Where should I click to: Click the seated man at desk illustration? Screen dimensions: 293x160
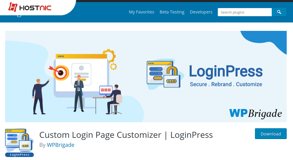[x=113, y=99]
